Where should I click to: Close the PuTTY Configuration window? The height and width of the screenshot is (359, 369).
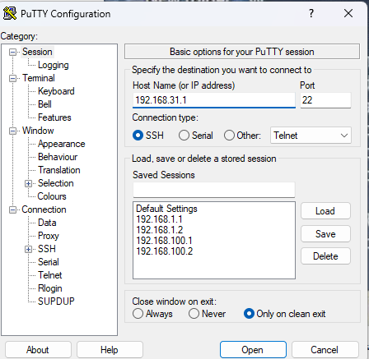click(348, 13)
